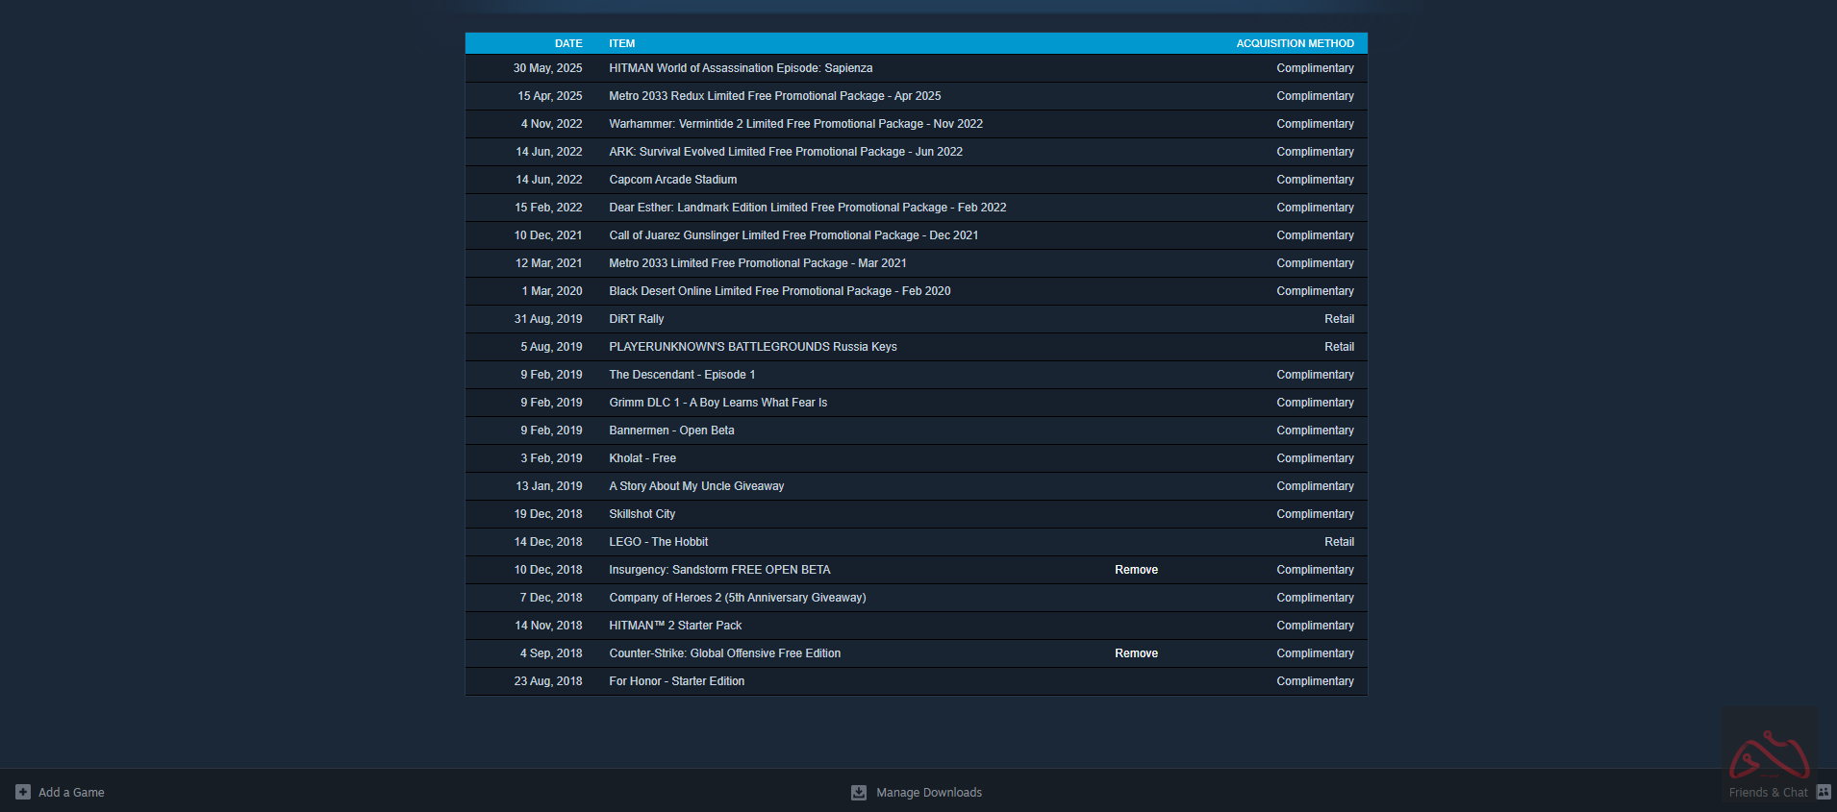This screenshot has width=1837, height=812.
Task: Open the Manage Downloads label
Action: tap(928, 793)
